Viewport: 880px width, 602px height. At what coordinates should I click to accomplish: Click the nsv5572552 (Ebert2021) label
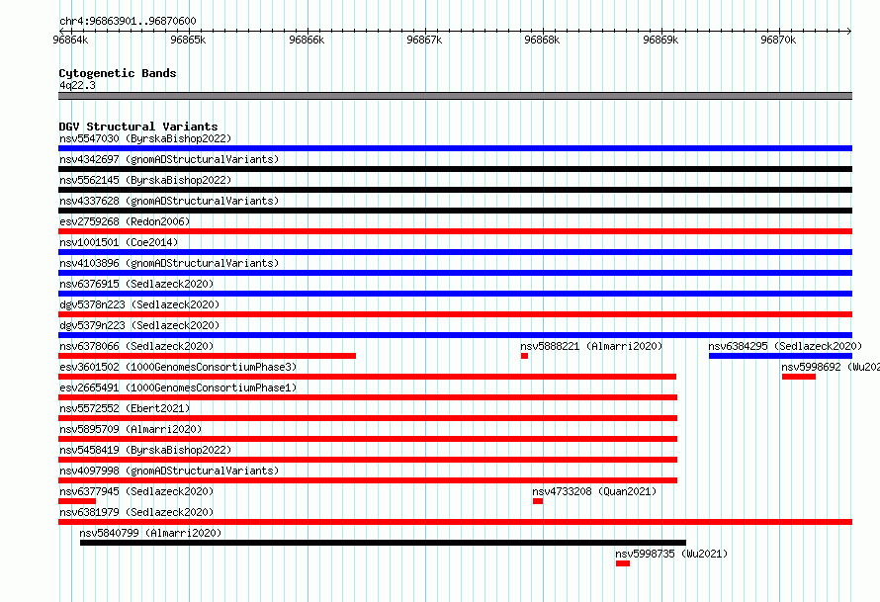[x=125, y=408]
